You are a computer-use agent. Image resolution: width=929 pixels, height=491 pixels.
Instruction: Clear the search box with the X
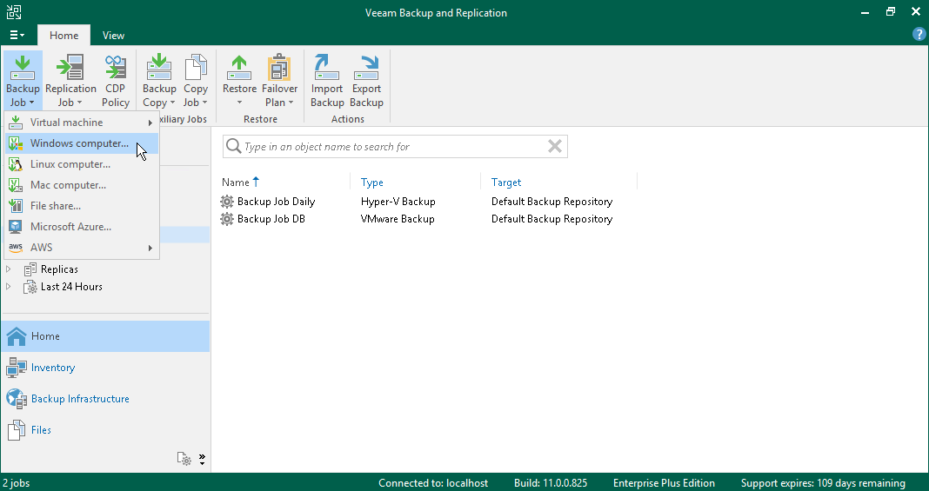point(555,146)
